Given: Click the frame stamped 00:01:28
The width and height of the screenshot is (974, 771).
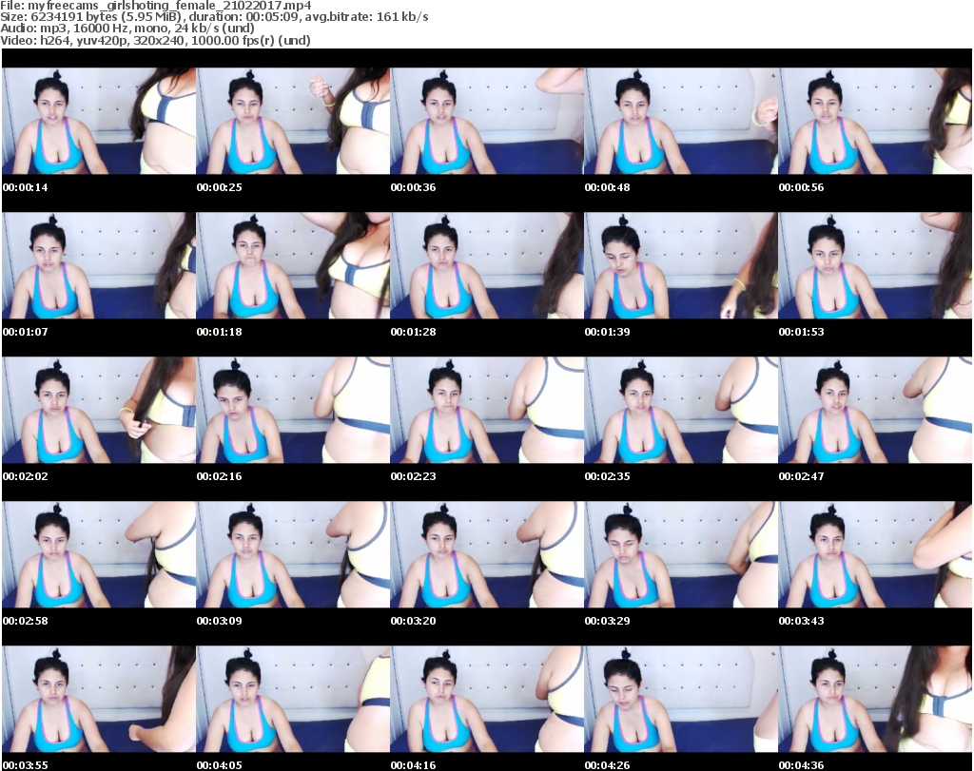Looking at the screenshot, I should (487, 265).
